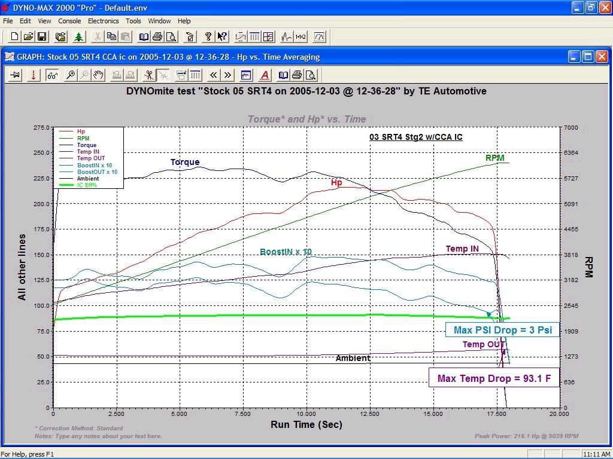Select the hand pan tool

click(x=99, y=75)
